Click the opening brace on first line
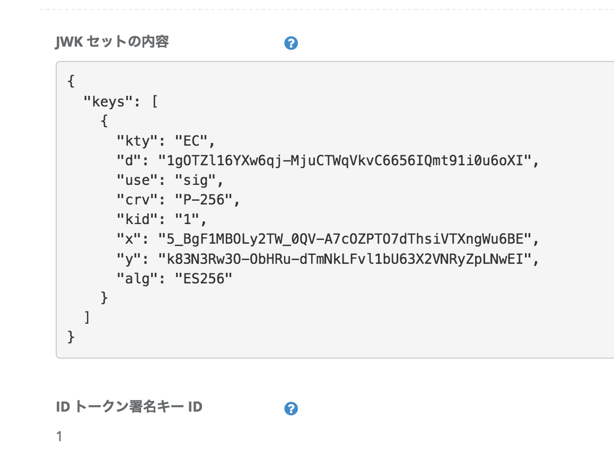 (71, 82)
